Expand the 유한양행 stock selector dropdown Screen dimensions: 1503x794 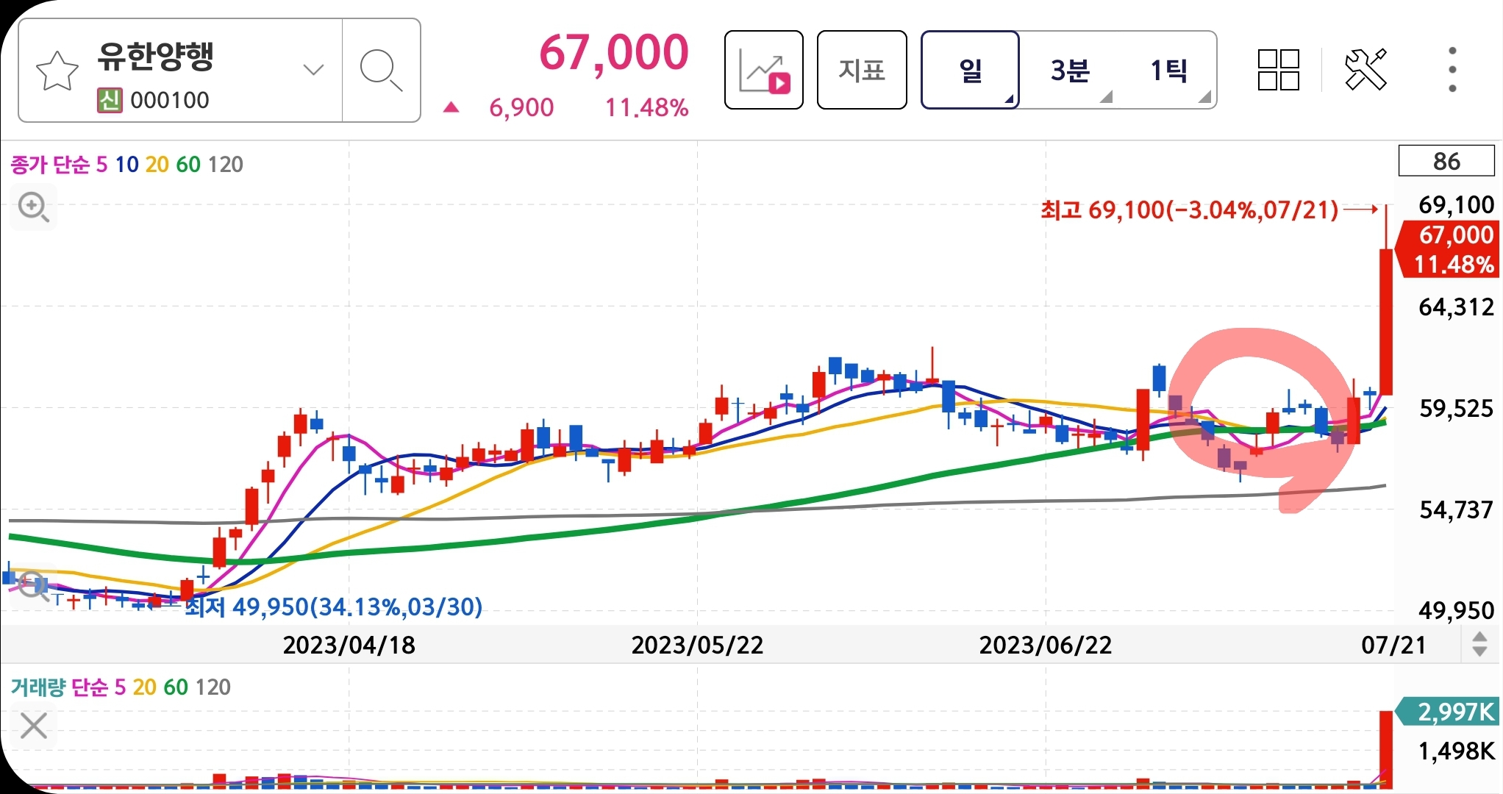pyautogui.click(x=313, y=70)
